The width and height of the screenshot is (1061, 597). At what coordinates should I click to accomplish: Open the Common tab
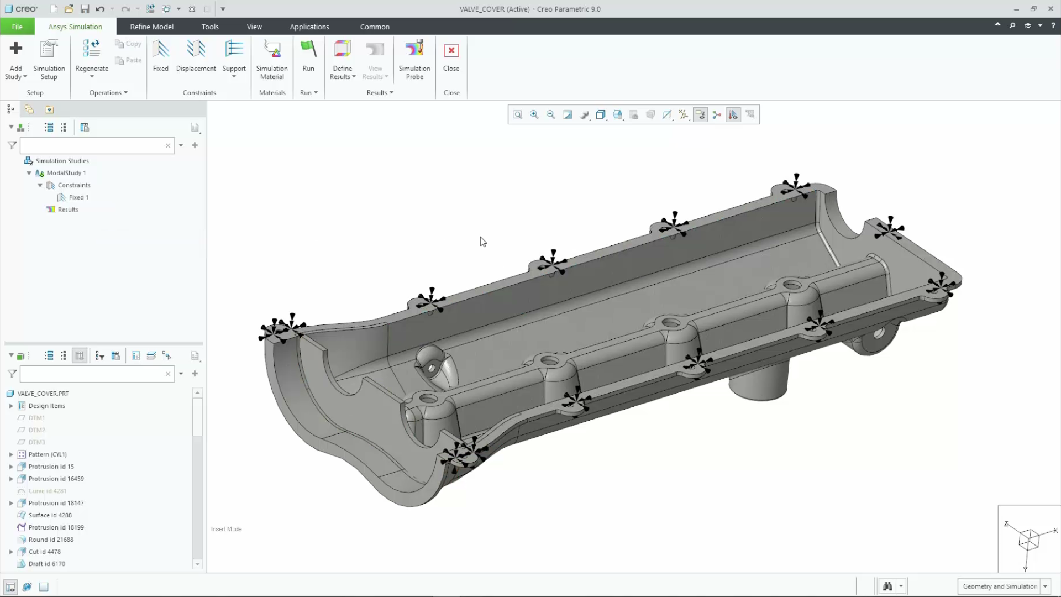375,27
